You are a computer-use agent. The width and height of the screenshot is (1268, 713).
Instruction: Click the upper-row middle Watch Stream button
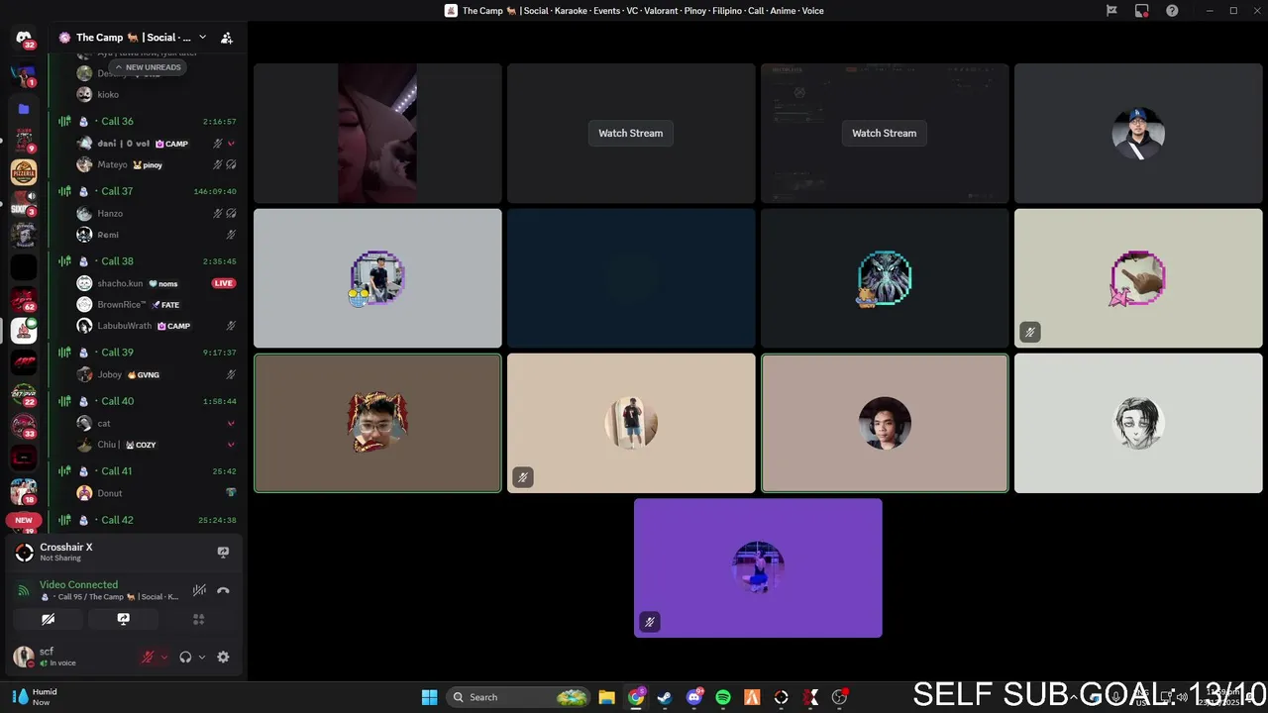pos(630,133)
